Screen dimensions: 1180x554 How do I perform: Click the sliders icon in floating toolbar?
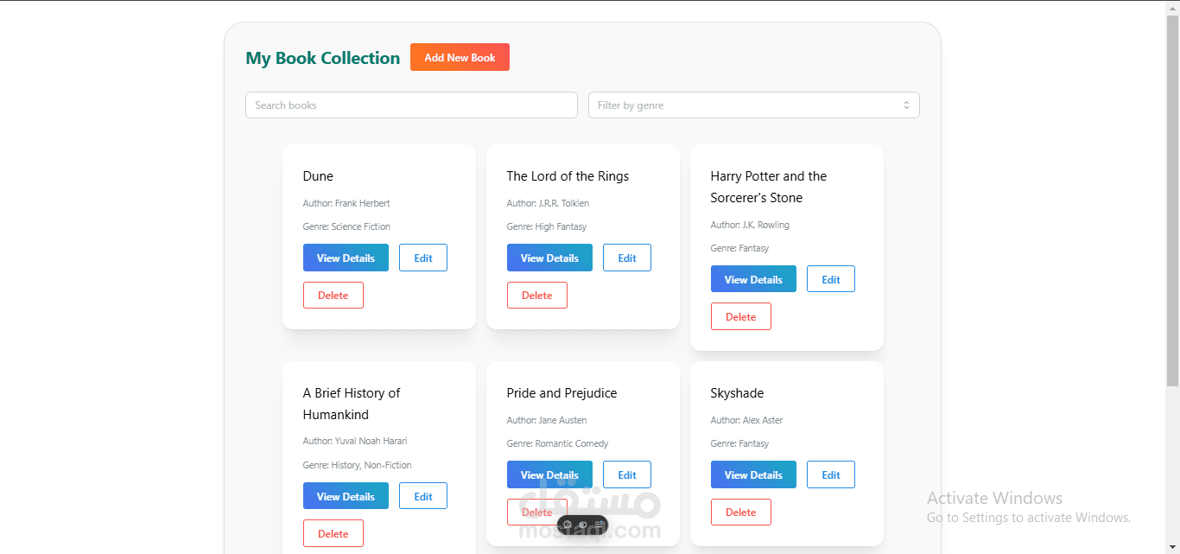point(599,525)
